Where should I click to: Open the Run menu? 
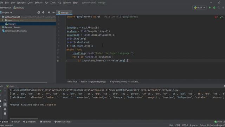pos(46,2)
